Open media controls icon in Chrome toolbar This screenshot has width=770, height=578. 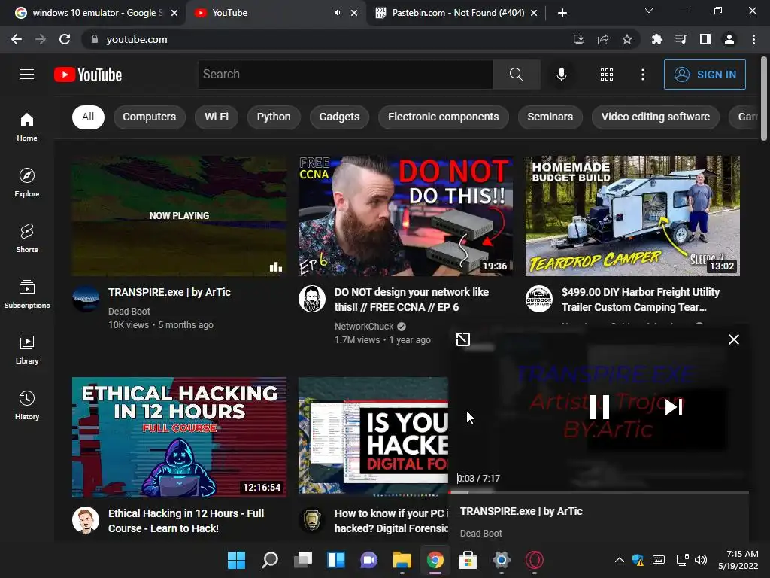(x=681, y=39)
